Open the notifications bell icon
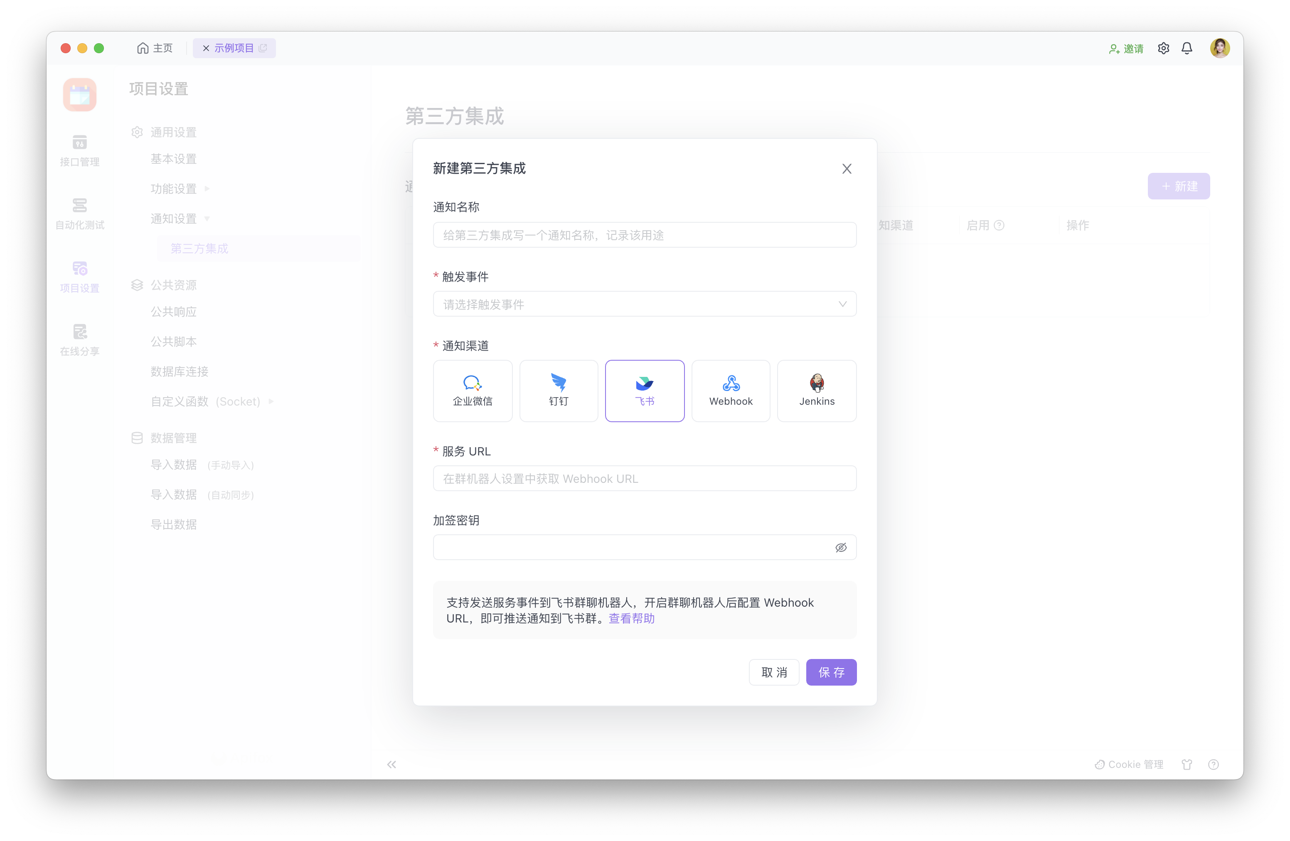This screenshot has height=841, width=1290. (x=1187, y=48)
